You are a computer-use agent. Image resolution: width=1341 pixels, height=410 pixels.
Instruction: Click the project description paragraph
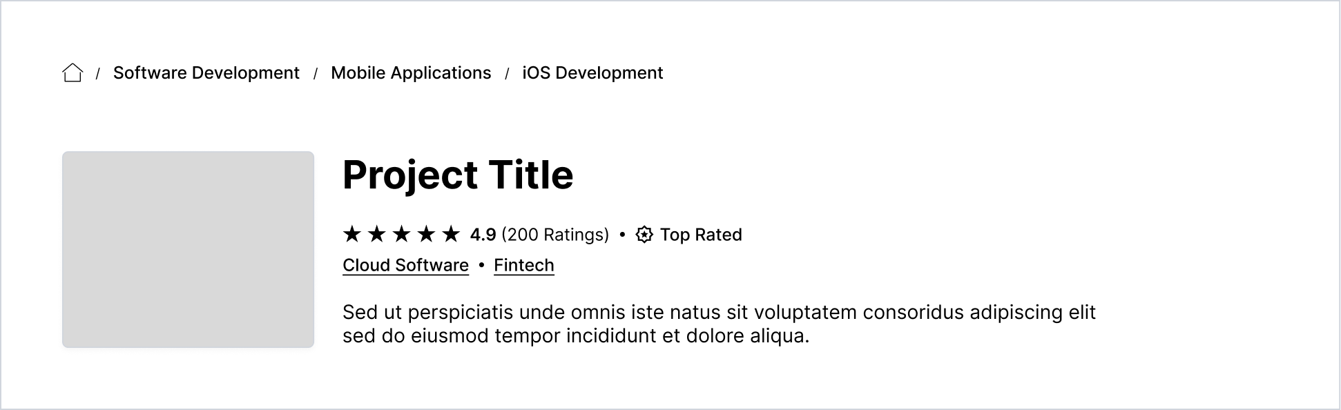(719, 324)
